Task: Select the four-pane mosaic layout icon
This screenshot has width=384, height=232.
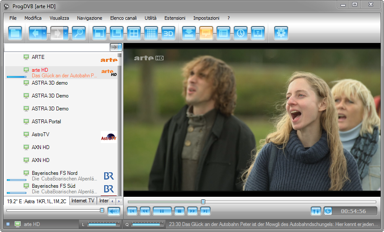Action: tap(134, 33)
